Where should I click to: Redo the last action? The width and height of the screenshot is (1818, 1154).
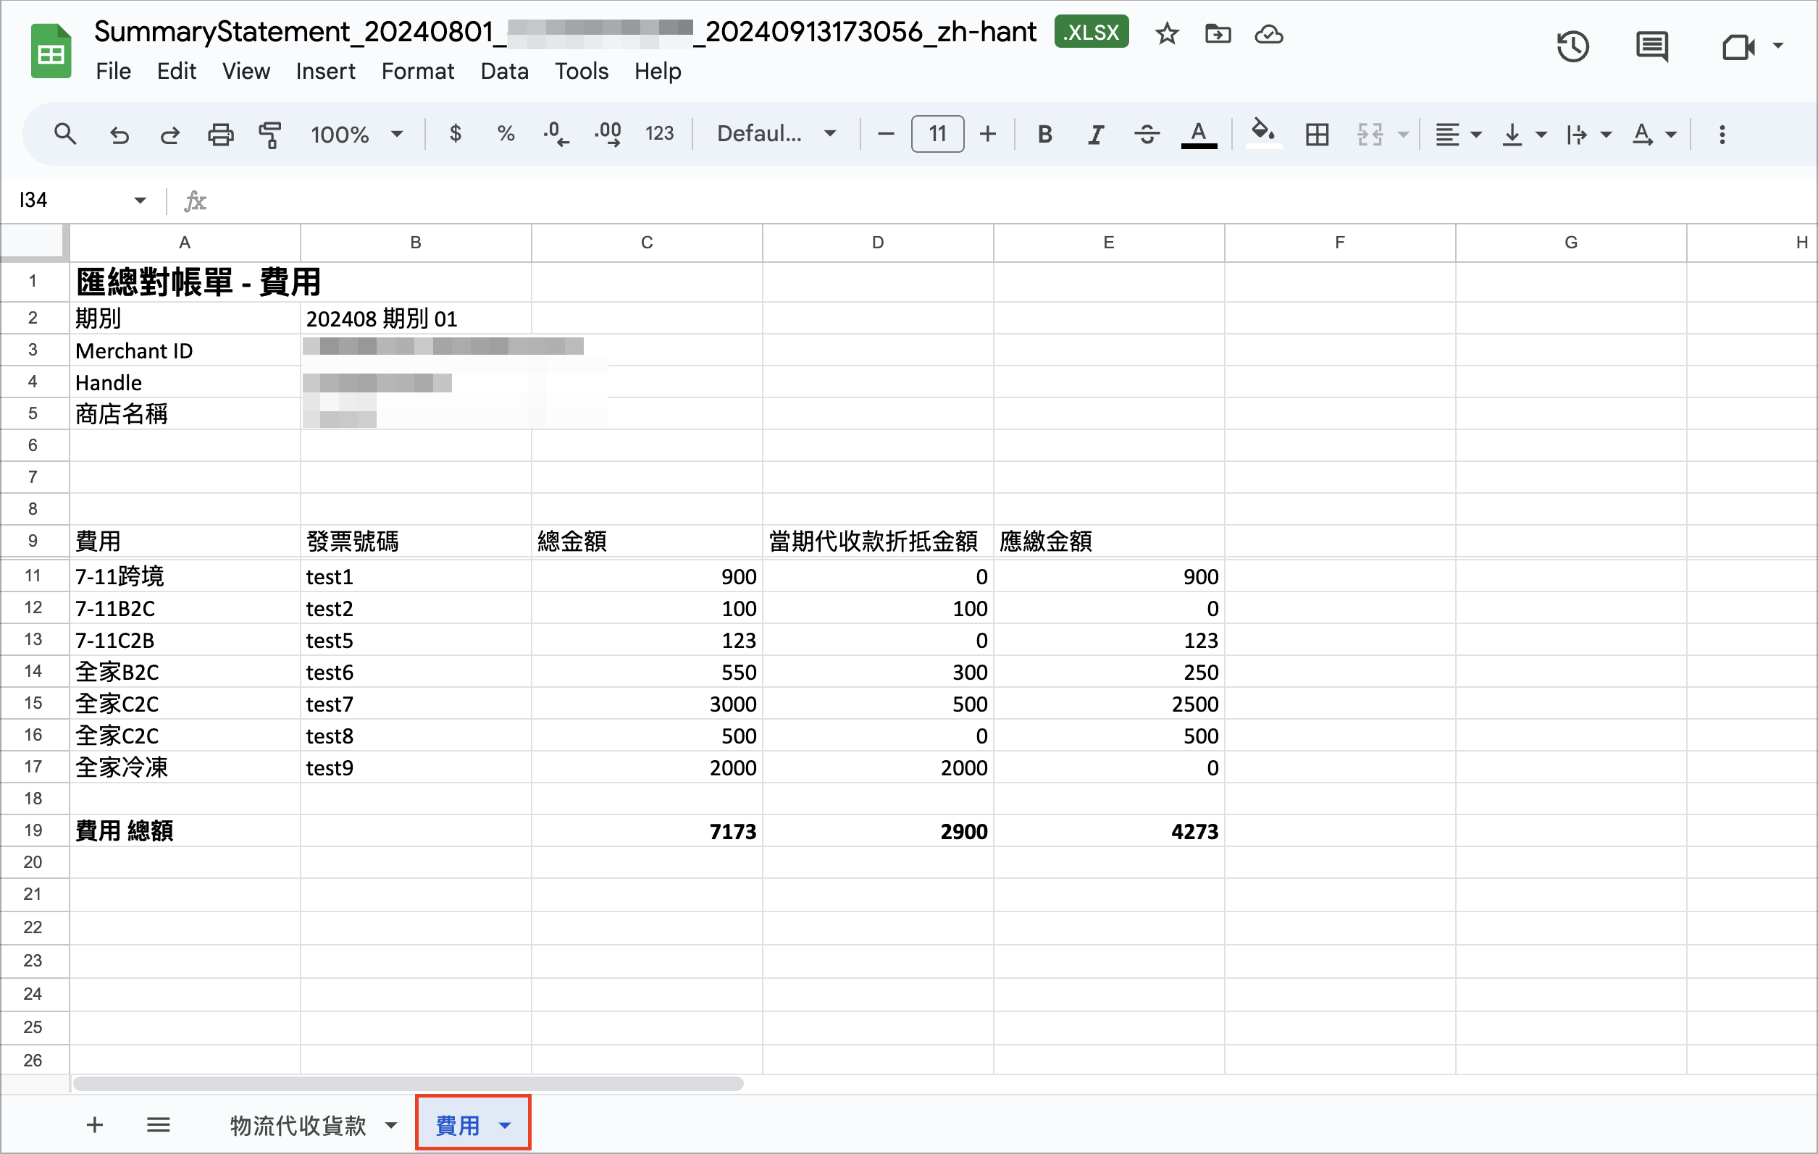pos(170,135)
